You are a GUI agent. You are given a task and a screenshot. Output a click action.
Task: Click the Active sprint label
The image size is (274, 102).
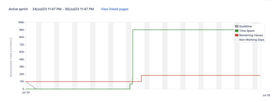[x=18, y=9]
